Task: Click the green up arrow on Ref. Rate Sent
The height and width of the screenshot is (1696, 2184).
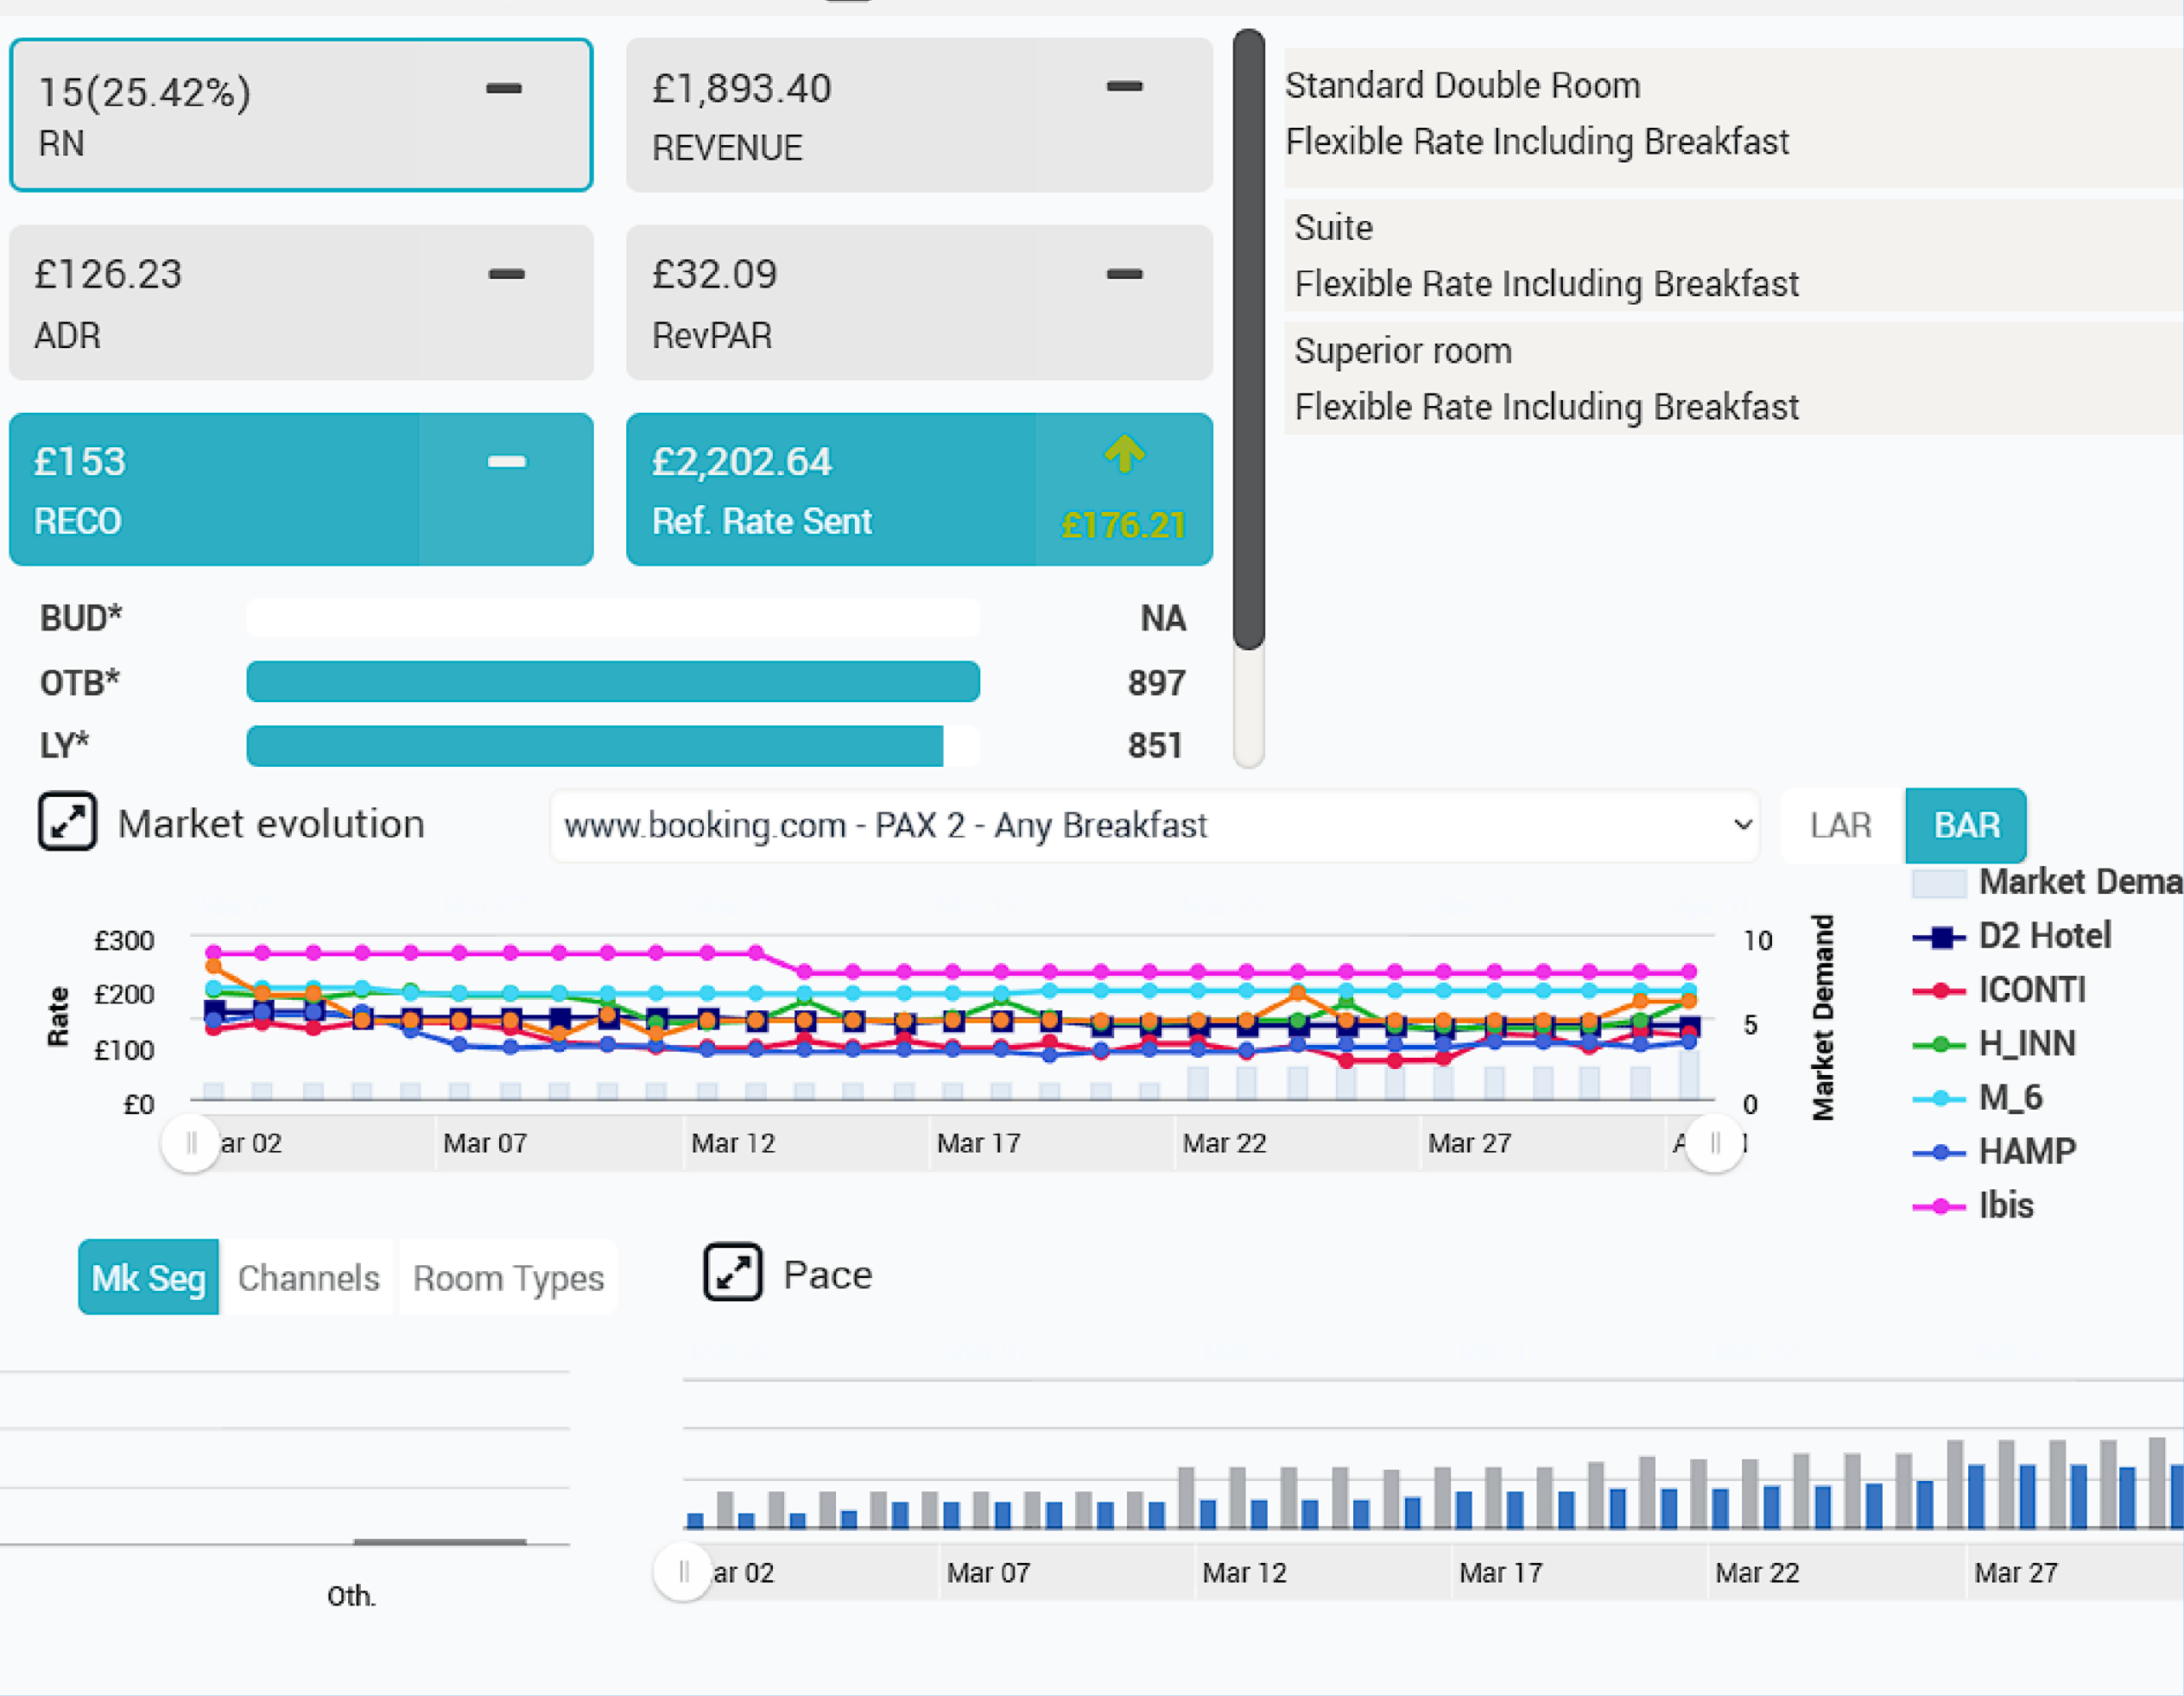Action: (x=1125, y=453)
